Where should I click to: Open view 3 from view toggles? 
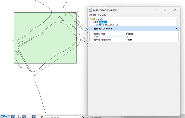(x=16, y=117)
